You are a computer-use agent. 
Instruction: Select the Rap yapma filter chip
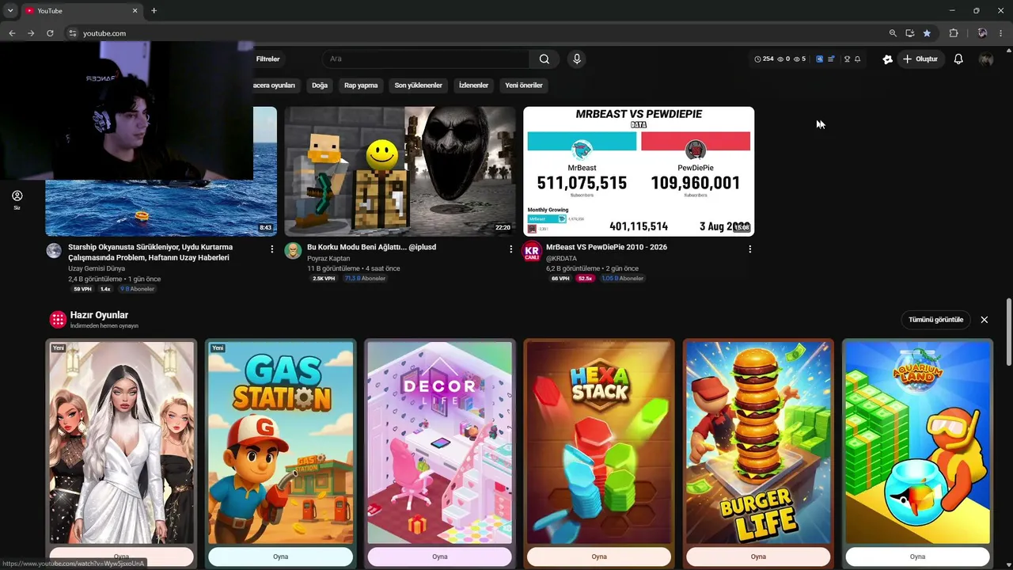point(361,85)
